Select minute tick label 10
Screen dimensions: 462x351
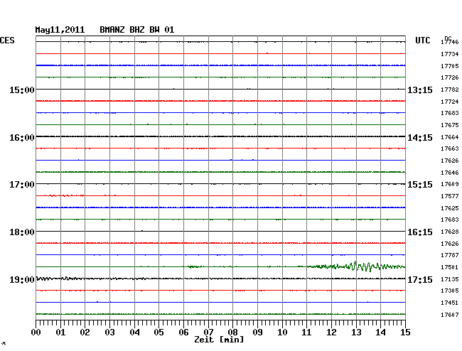[x=282, y=333]
